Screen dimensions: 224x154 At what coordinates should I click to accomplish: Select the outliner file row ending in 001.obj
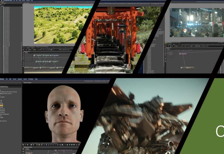pos(6,94)
